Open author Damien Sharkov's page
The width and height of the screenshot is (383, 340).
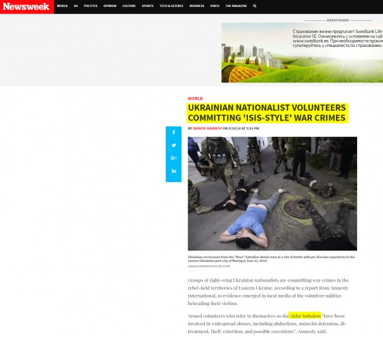(207, 128)
